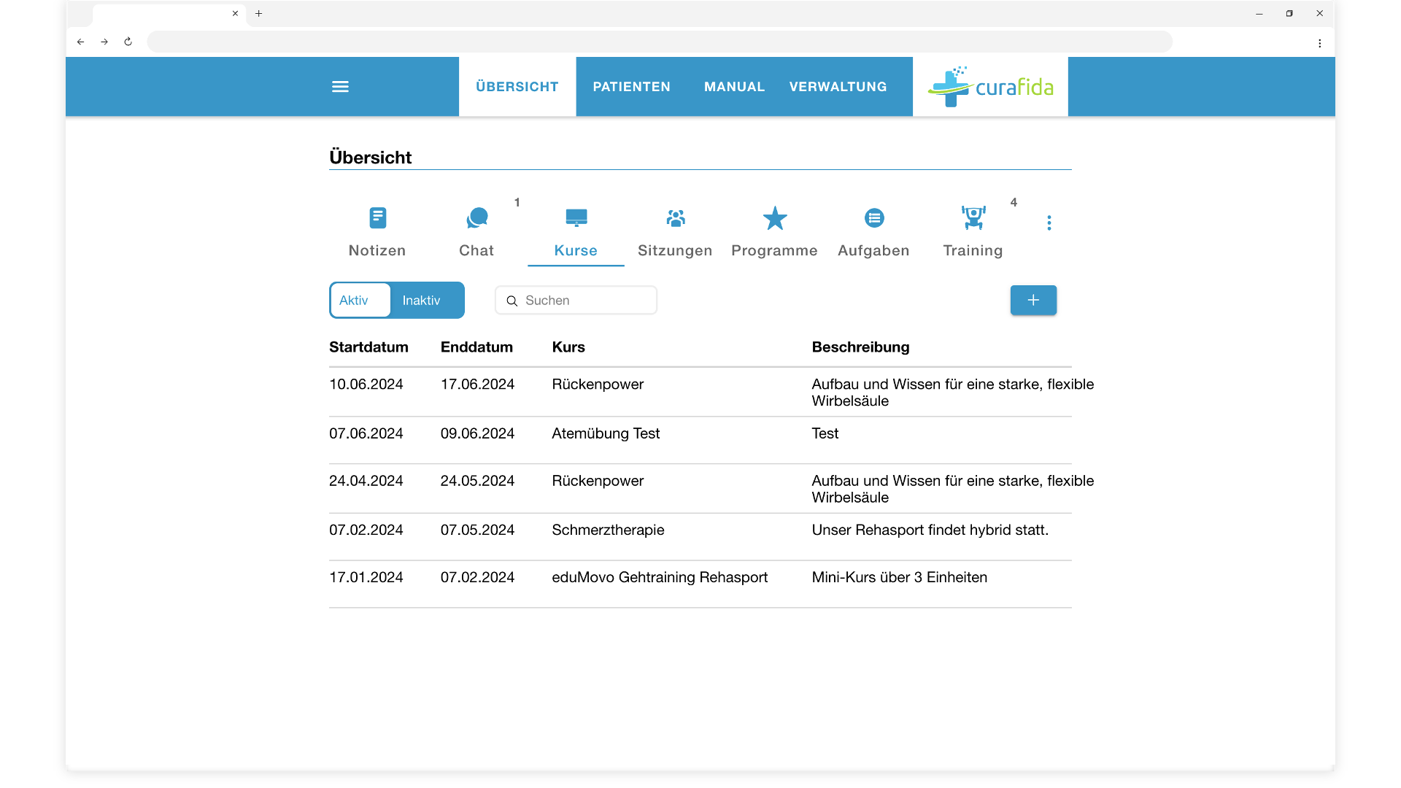This screenshot has width=1401, height=788.
Task: Switch filter to Aktiv
Action: point(360,300)
